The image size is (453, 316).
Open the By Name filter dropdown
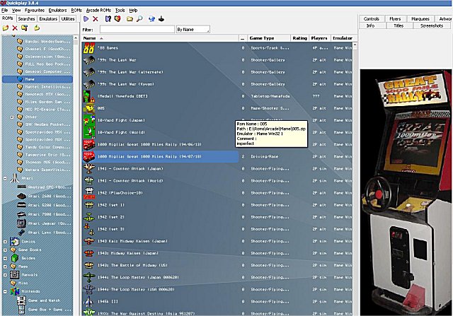coord(192,30)
